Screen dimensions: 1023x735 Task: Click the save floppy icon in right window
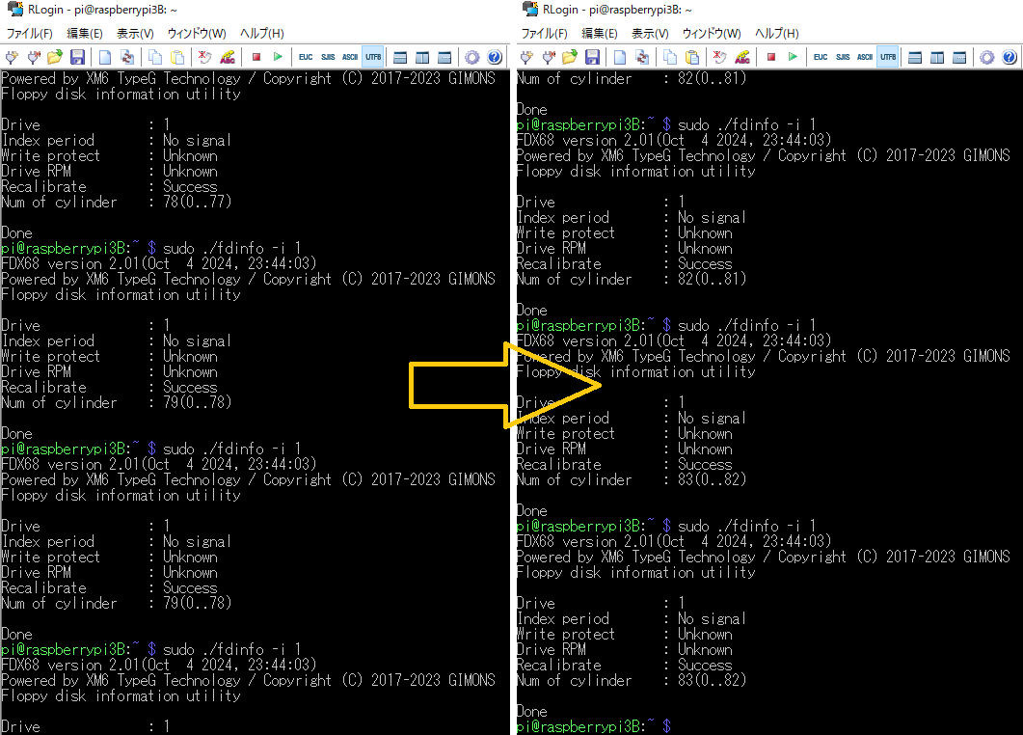(x=592, y=57)
